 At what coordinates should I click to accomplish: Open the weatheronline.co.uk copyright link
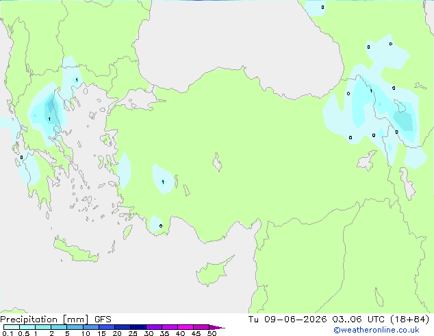(x=376, y=330)
